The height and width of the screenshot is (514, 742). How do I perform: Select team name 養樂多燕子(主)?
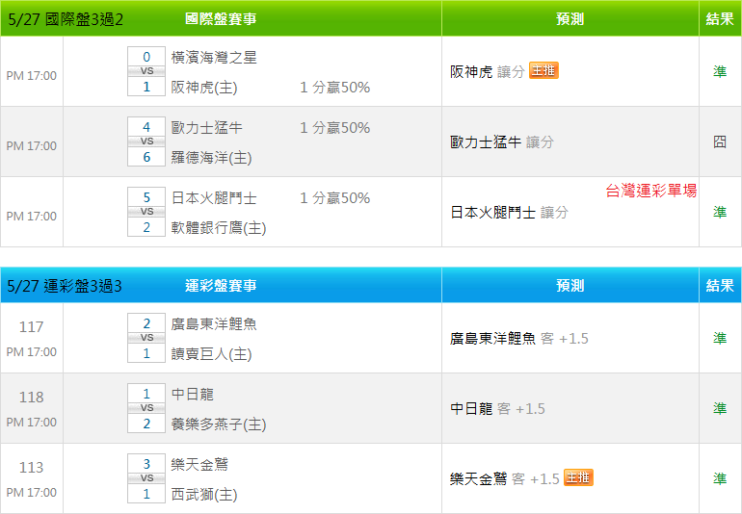click(219, 424)
